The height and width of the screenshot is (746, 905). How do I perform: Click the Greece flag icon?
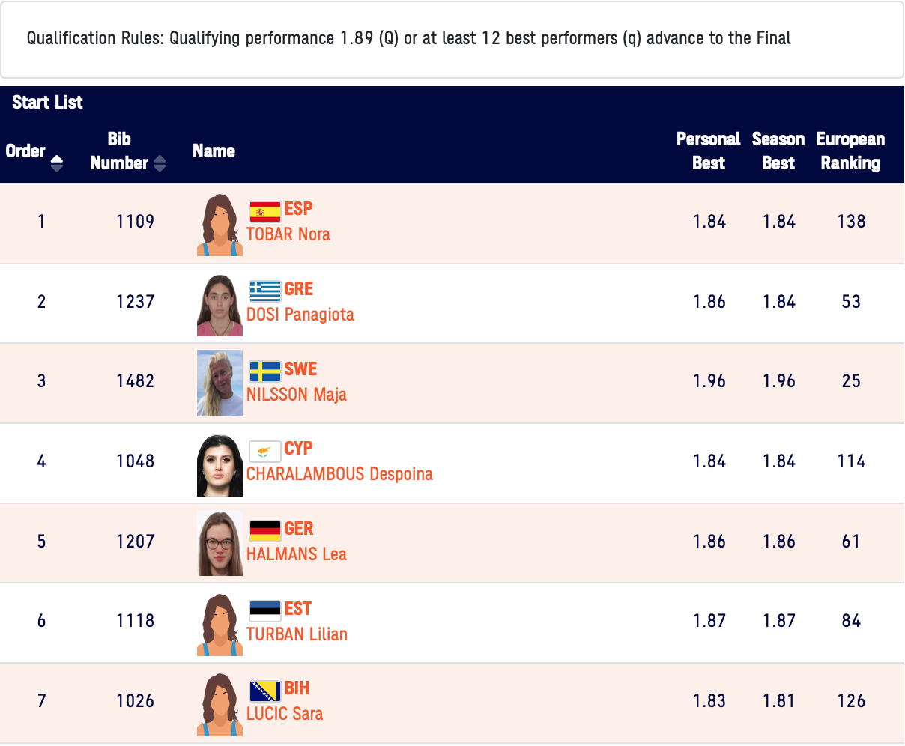pos(264,291)
